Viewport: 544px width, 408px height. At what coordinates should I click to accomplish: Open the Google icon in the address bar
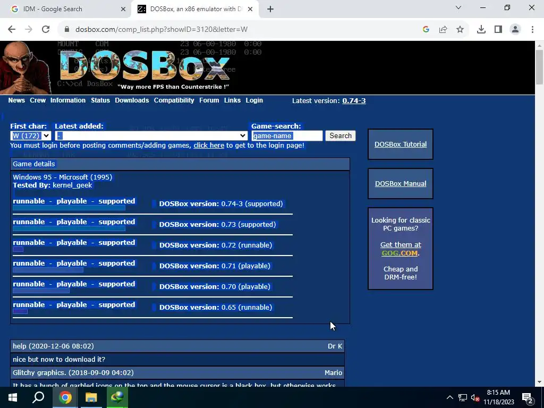click(426, 30)
